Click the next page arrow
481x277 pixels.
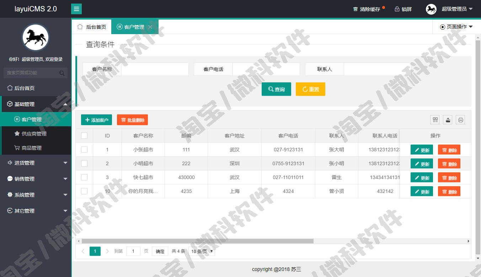[x=107, y=251]
